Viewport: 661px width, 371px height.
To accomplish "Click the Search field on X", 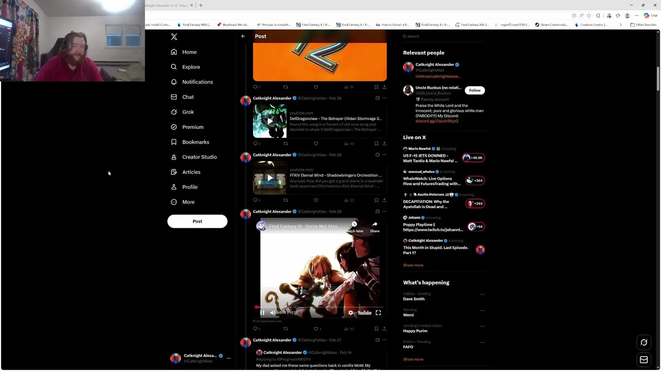I will 444,36.
